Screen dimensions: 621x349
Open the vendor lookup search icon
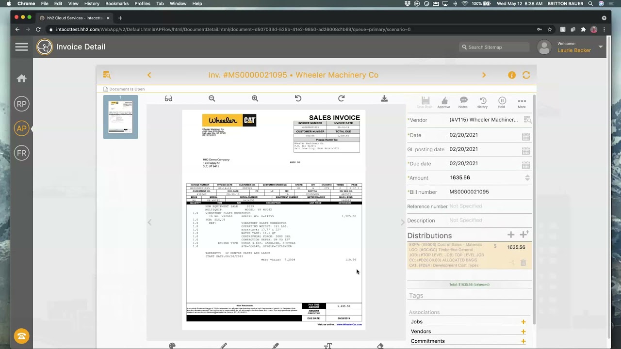click(527, 120)
